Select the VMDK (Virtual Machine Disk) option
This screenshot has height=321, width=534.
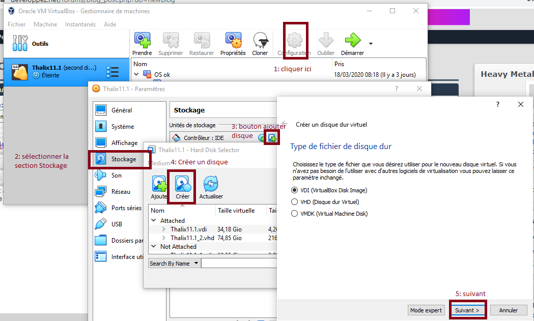(329, 214)
